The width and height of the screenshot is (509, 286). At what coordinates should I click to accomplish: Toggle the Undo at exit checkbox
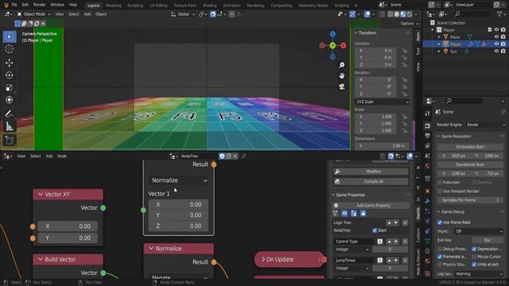[474, 265]
